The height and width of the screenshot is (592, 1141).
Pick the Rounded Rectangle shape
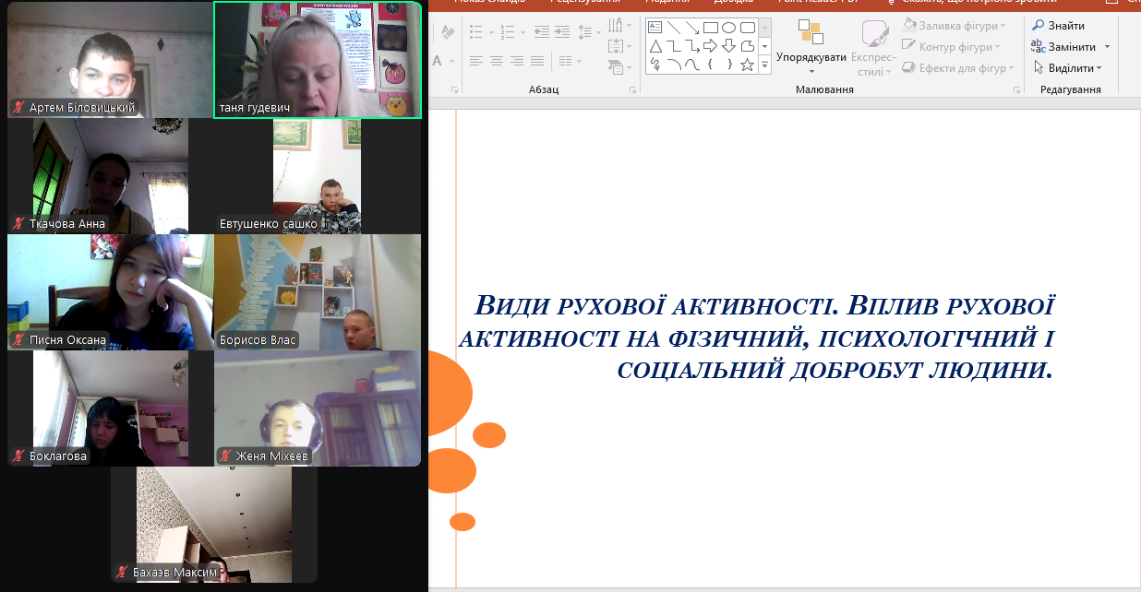click(x=748, y=27)
